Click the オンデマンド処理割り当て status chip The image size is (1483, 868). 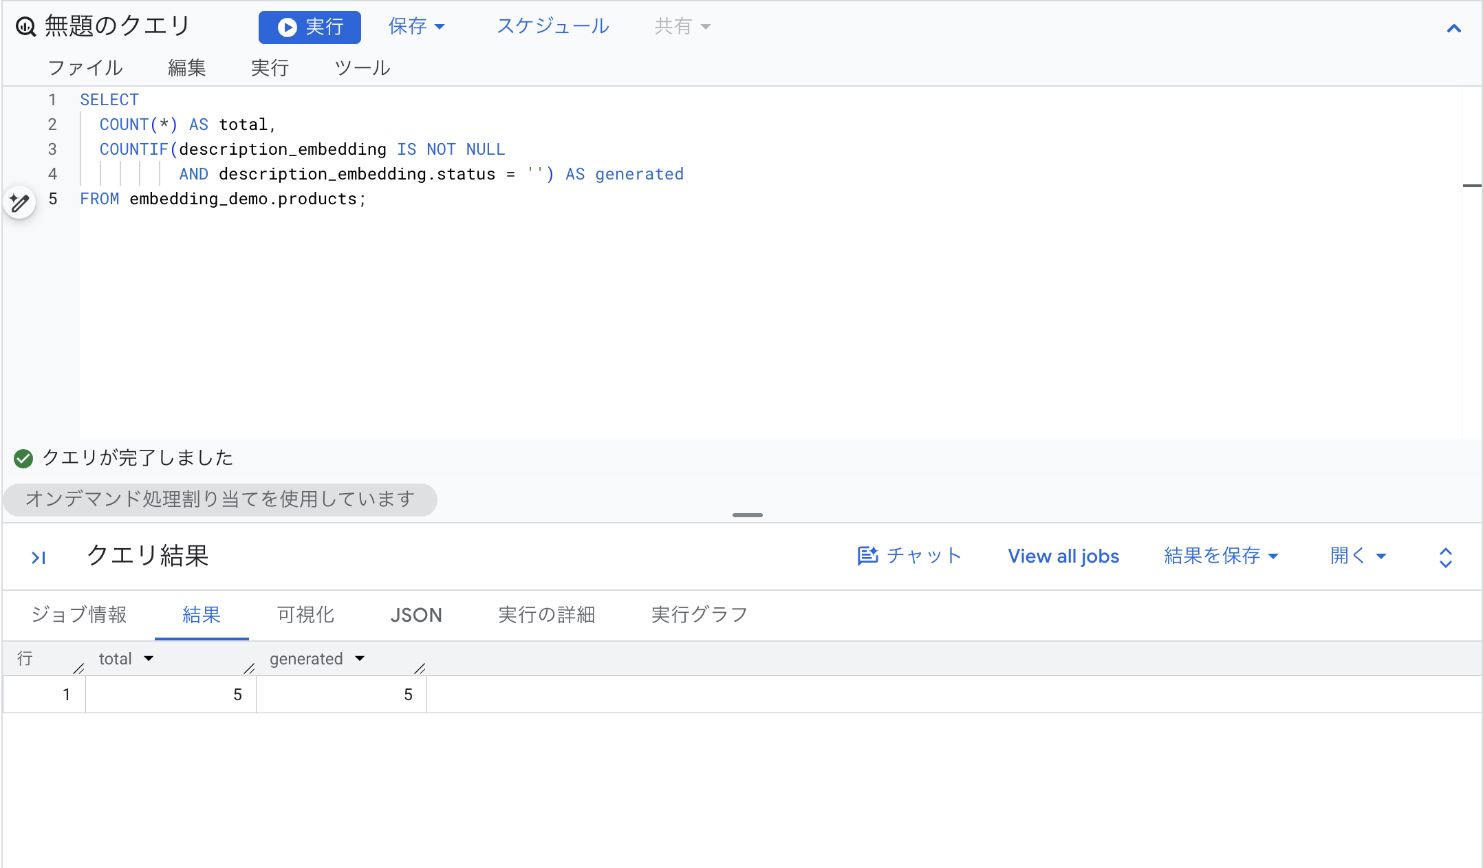click(x=220, y=499)
